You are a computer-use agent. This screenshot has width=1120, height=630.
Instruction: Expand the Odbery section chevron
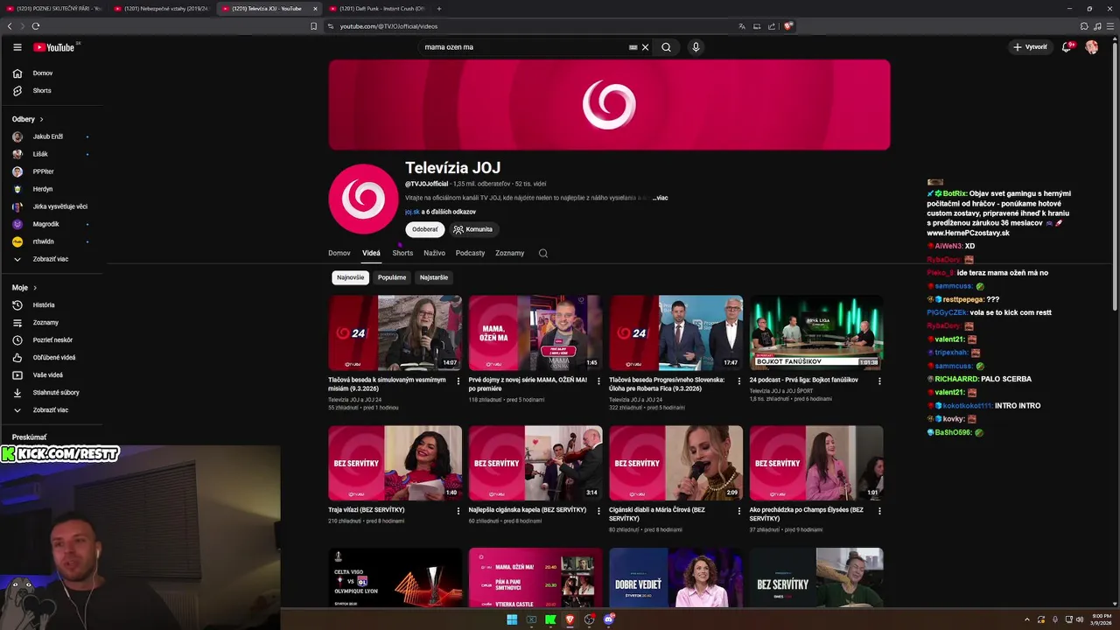pyautogui.click(x=41, y=119)
